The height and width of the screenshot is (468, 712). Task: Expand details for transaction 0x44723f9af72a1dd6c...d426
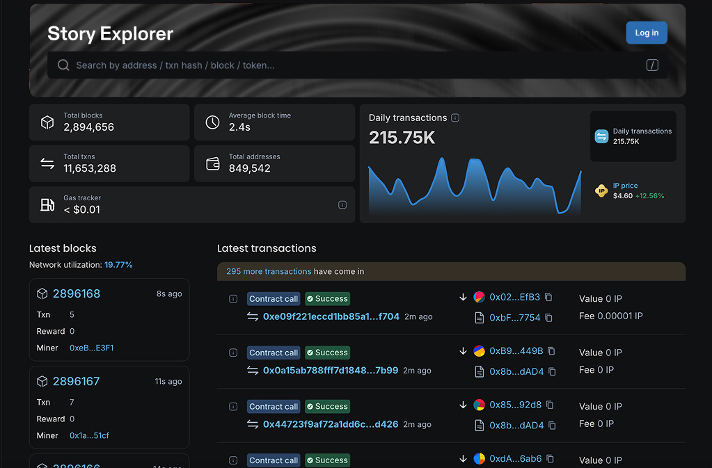(x=233, y=407)
